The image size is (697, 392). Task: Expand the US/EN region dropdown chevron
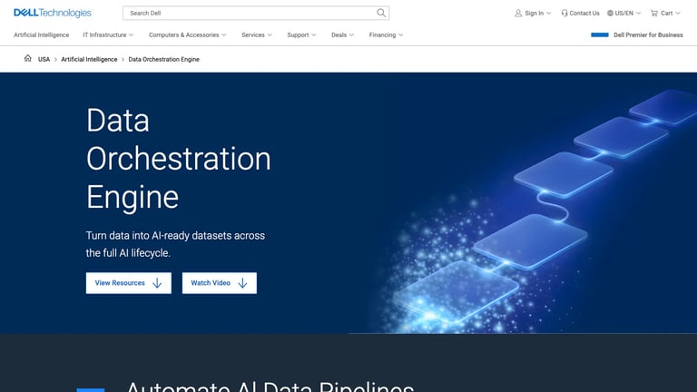click(639, 14)
